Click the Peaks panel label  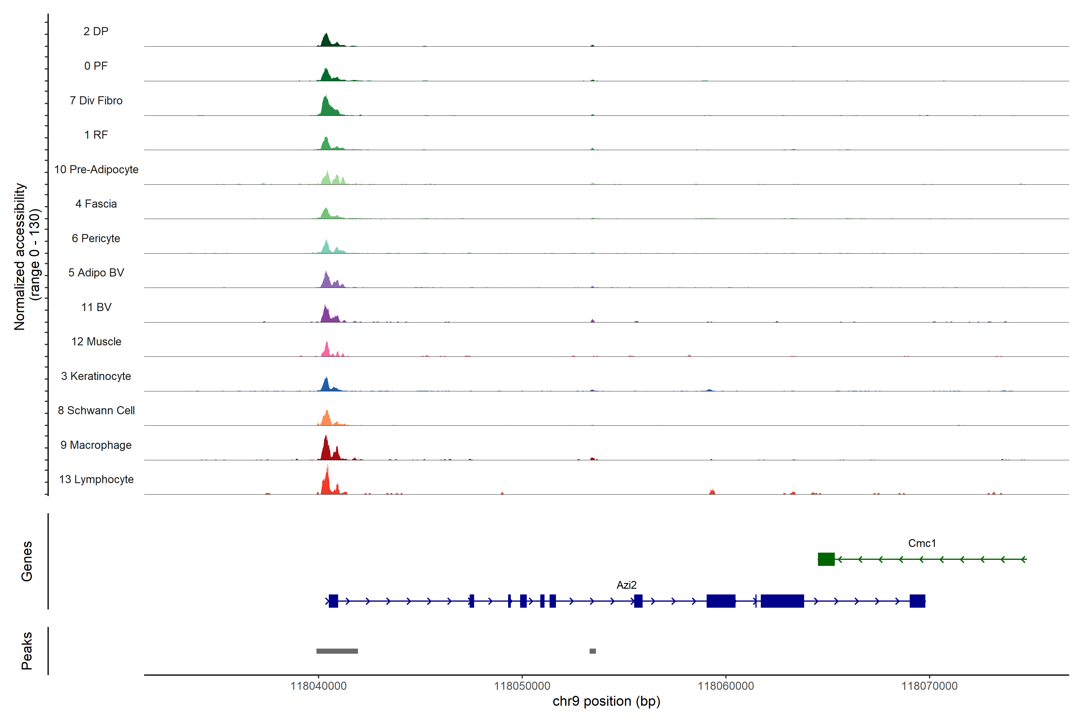pos(27,651)
